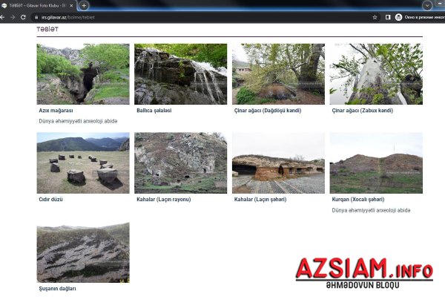
Task: Click the Çinar ağacı (Zabux kəndi) title
Action: click(363, 111)
